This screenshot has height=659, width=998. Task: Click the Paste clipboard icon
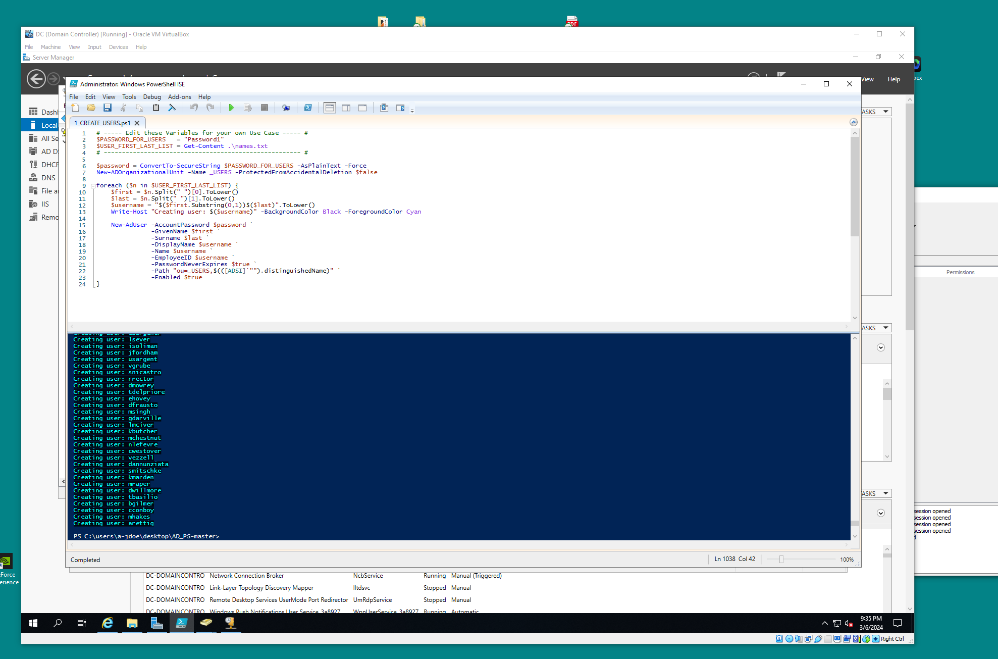coord(156,108)
